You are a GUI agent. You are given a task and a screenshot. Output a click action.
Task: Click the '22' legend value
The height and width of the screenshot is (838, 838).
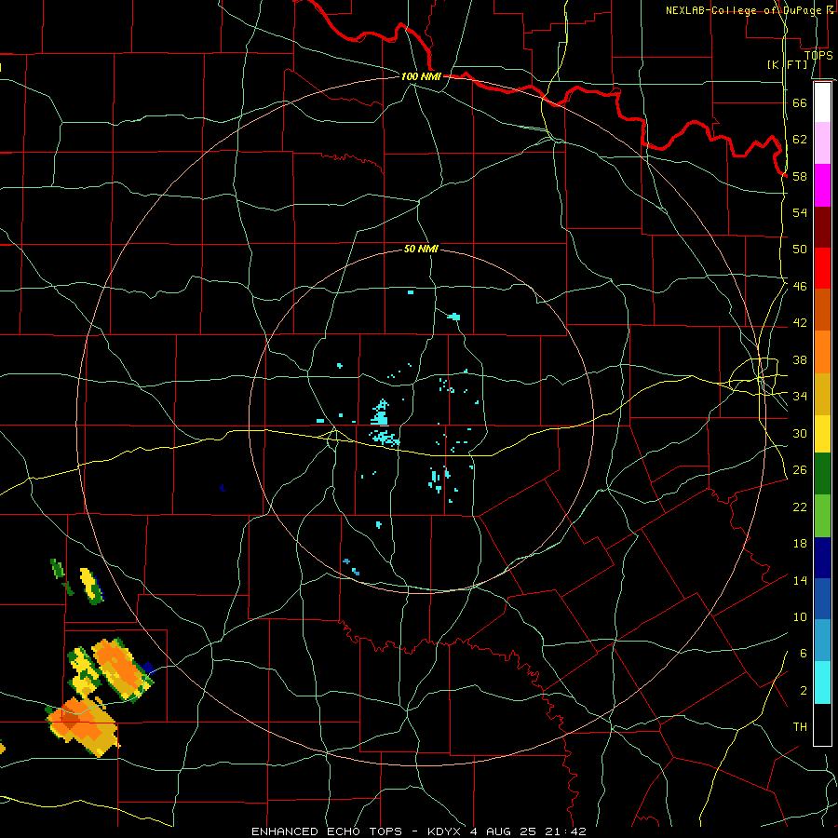800,507
